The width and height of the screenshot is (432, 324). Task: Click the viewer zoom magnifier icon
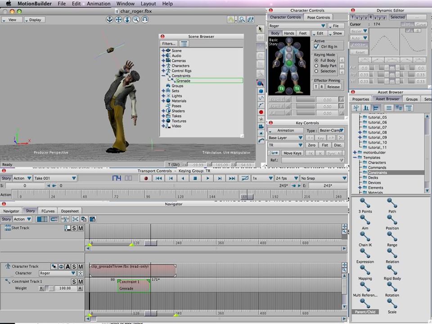point(136,19)
